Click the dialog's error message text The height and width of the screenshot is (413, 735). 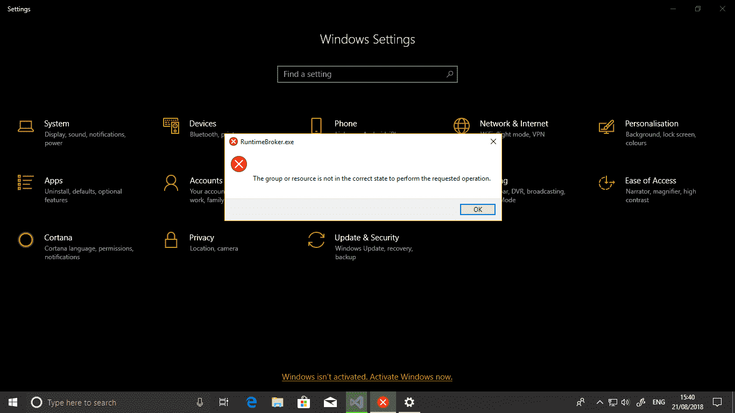click(x=372, y=179)
